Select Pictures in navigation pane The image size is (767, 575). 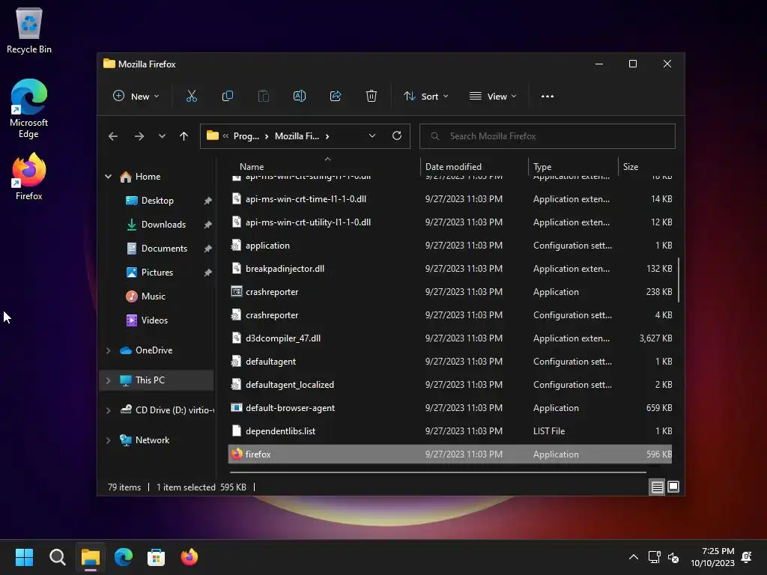(157, 273)
